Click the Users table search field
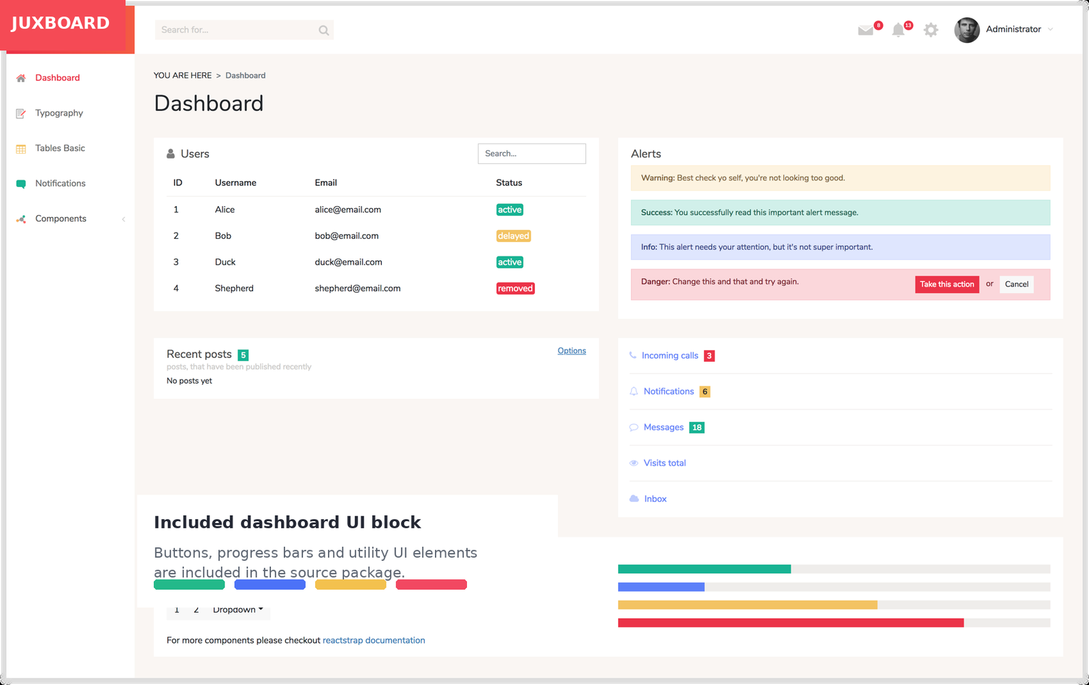The width and height of the screenshot is (1089, 685). point(532,153)
